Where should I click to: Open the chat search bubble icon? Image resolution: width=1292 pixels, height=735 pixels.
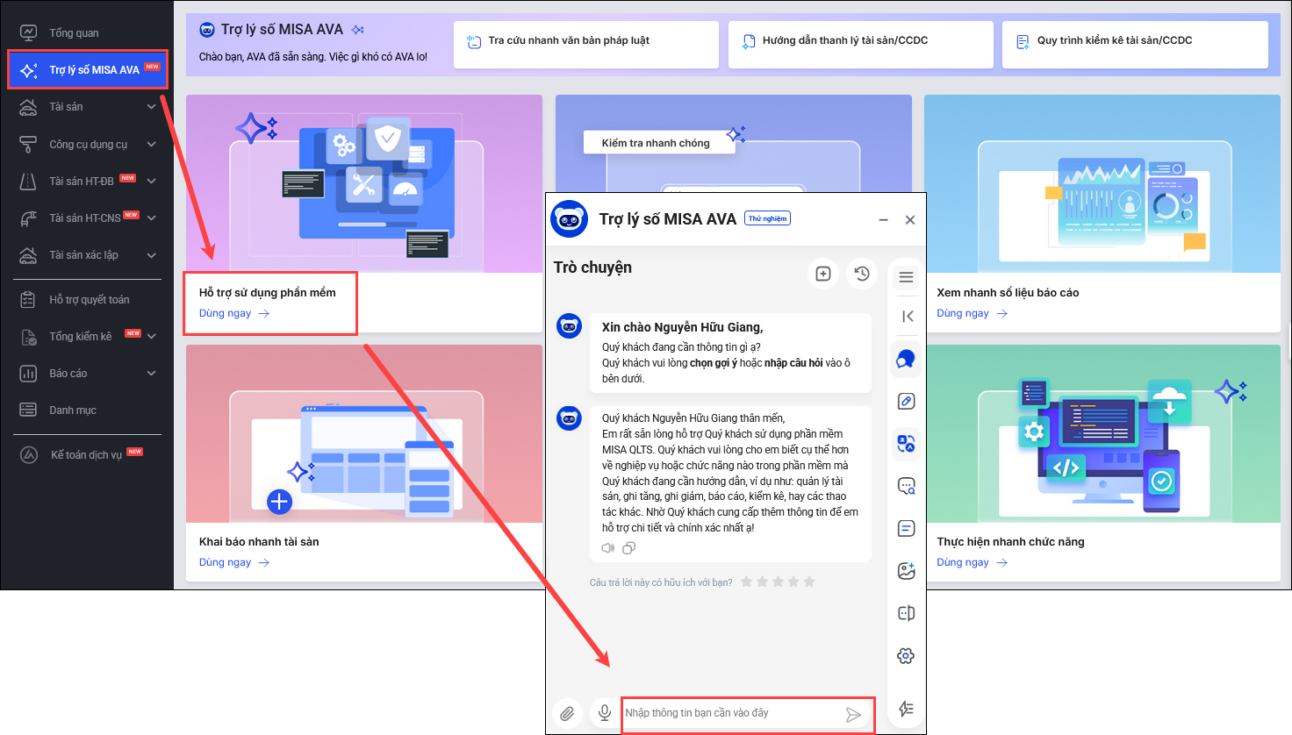coord(907,486)
